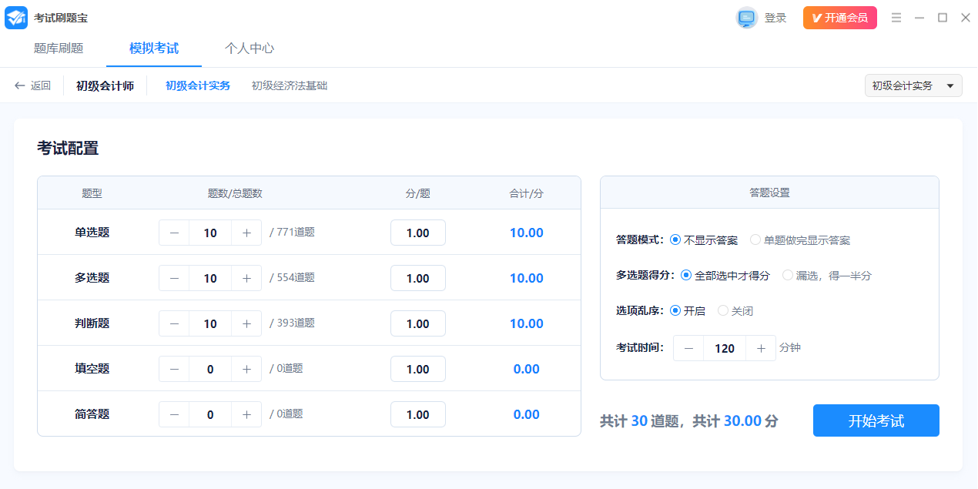Click the back arrow next to 返回
Viewport: 978px width, 489px height.
point(20,85)
